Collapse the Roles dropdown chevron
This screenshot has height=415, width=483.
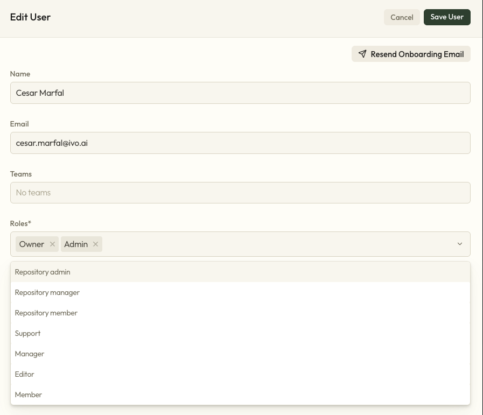coord(460,244)
